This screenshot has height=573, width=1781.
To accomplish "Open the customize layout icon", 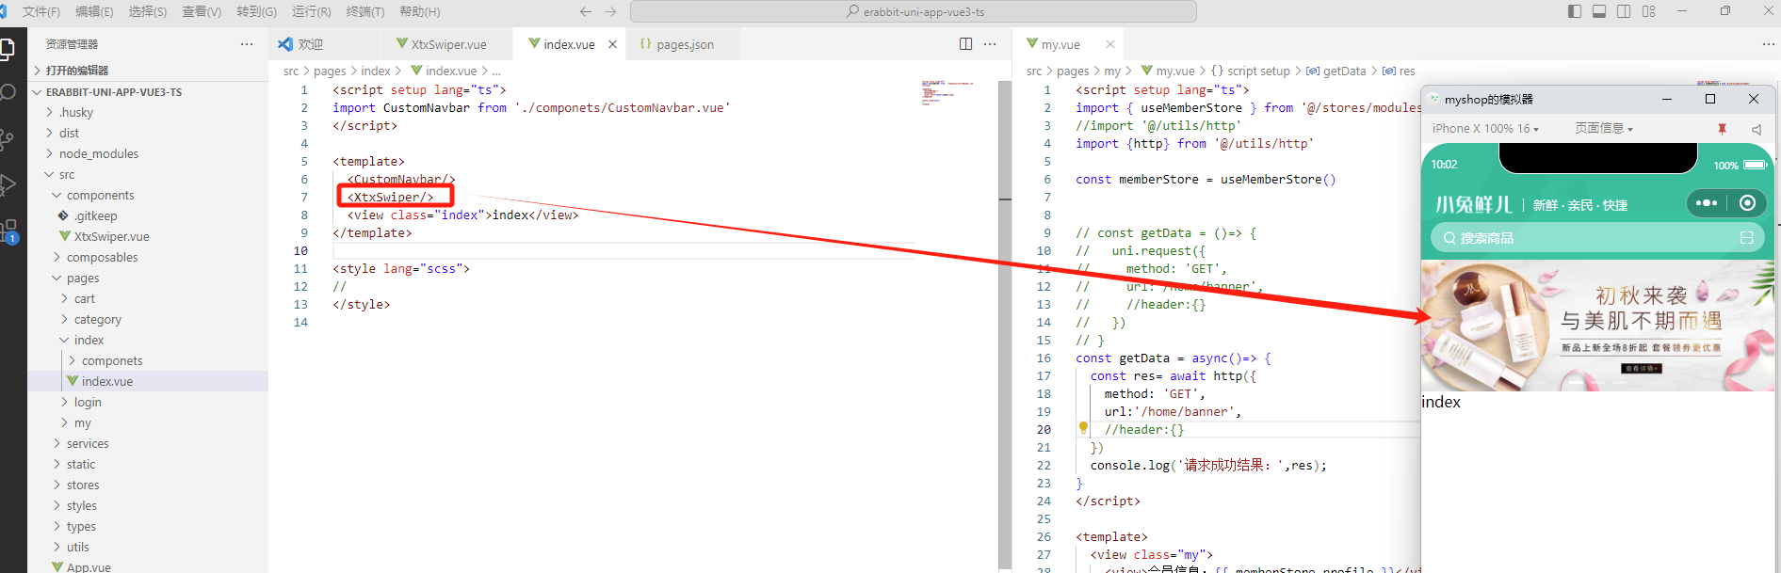I will coord(1648,11).
